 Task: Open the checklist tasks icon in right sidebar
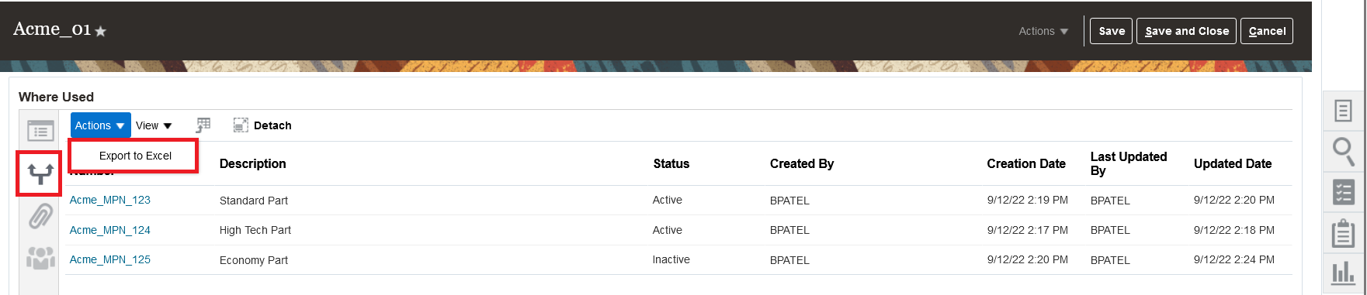click(x=1343, y=192)
